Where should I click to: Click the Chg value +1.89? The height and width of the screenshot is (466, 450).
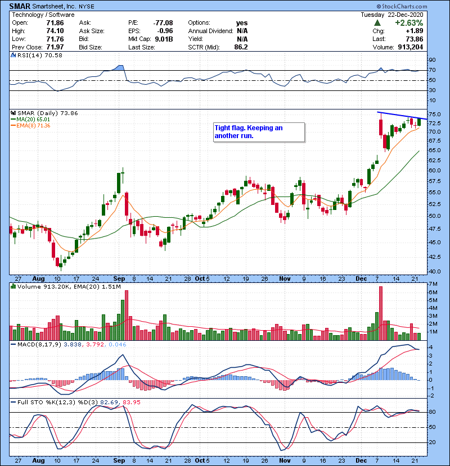[414, 31]
